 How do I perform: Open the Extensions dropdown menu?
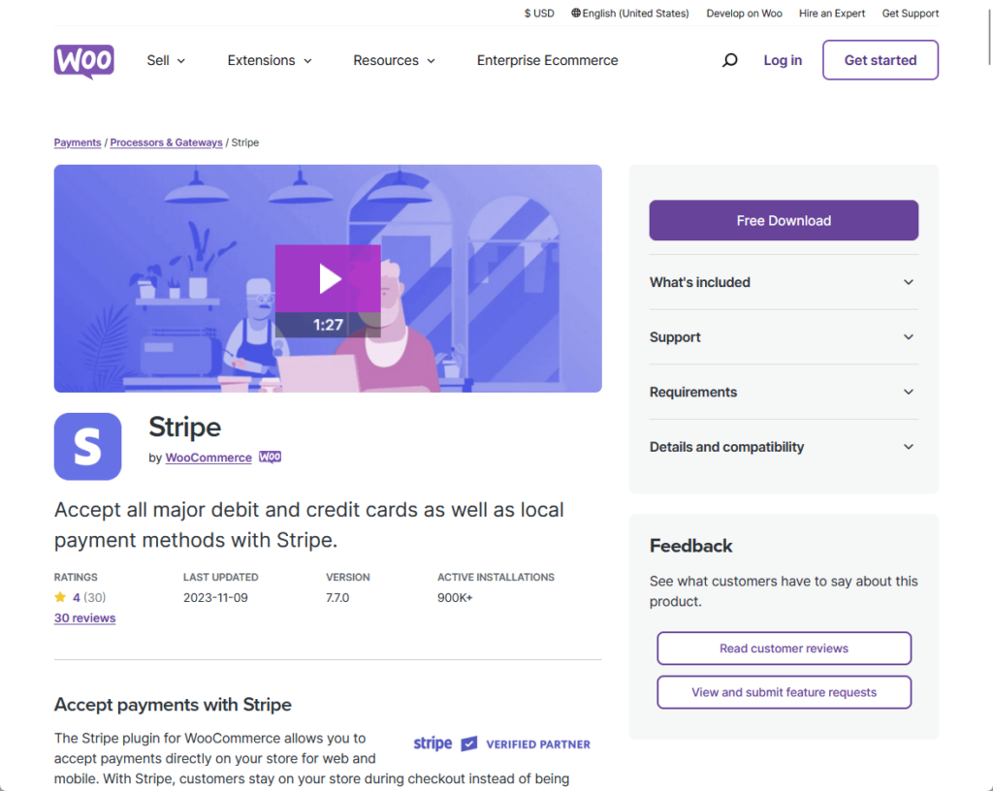(x=270, y=60)
